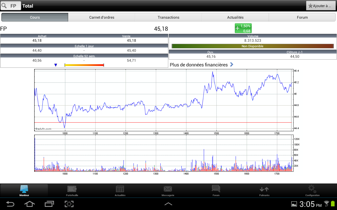
Task: Open Actualités from the bottom bar
Action: pyautogui.click(x=120, y=190)
